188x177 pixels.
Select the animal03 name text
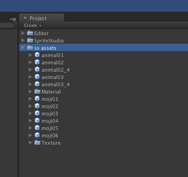[52, 77]
